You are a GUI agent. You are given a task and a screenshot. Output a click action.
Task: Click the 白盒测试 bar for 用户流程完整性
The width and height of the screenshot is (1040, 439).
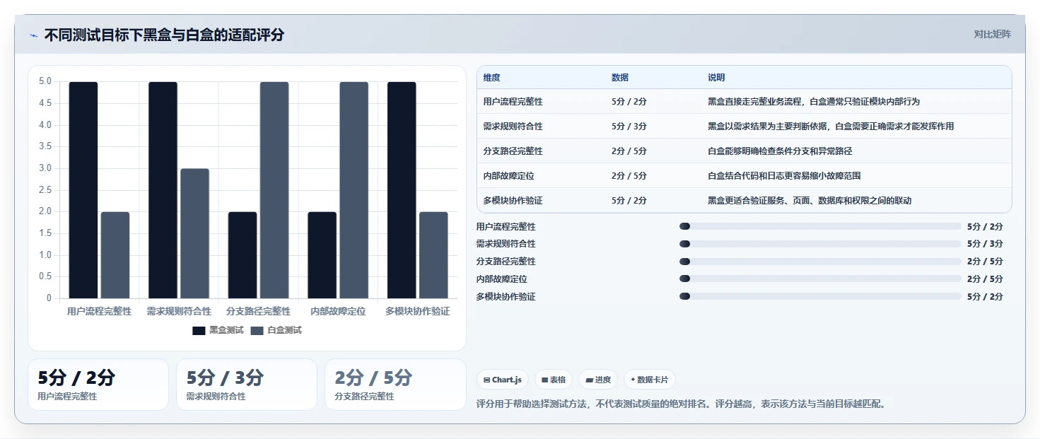pyautogui.click(x=115, y=255)
